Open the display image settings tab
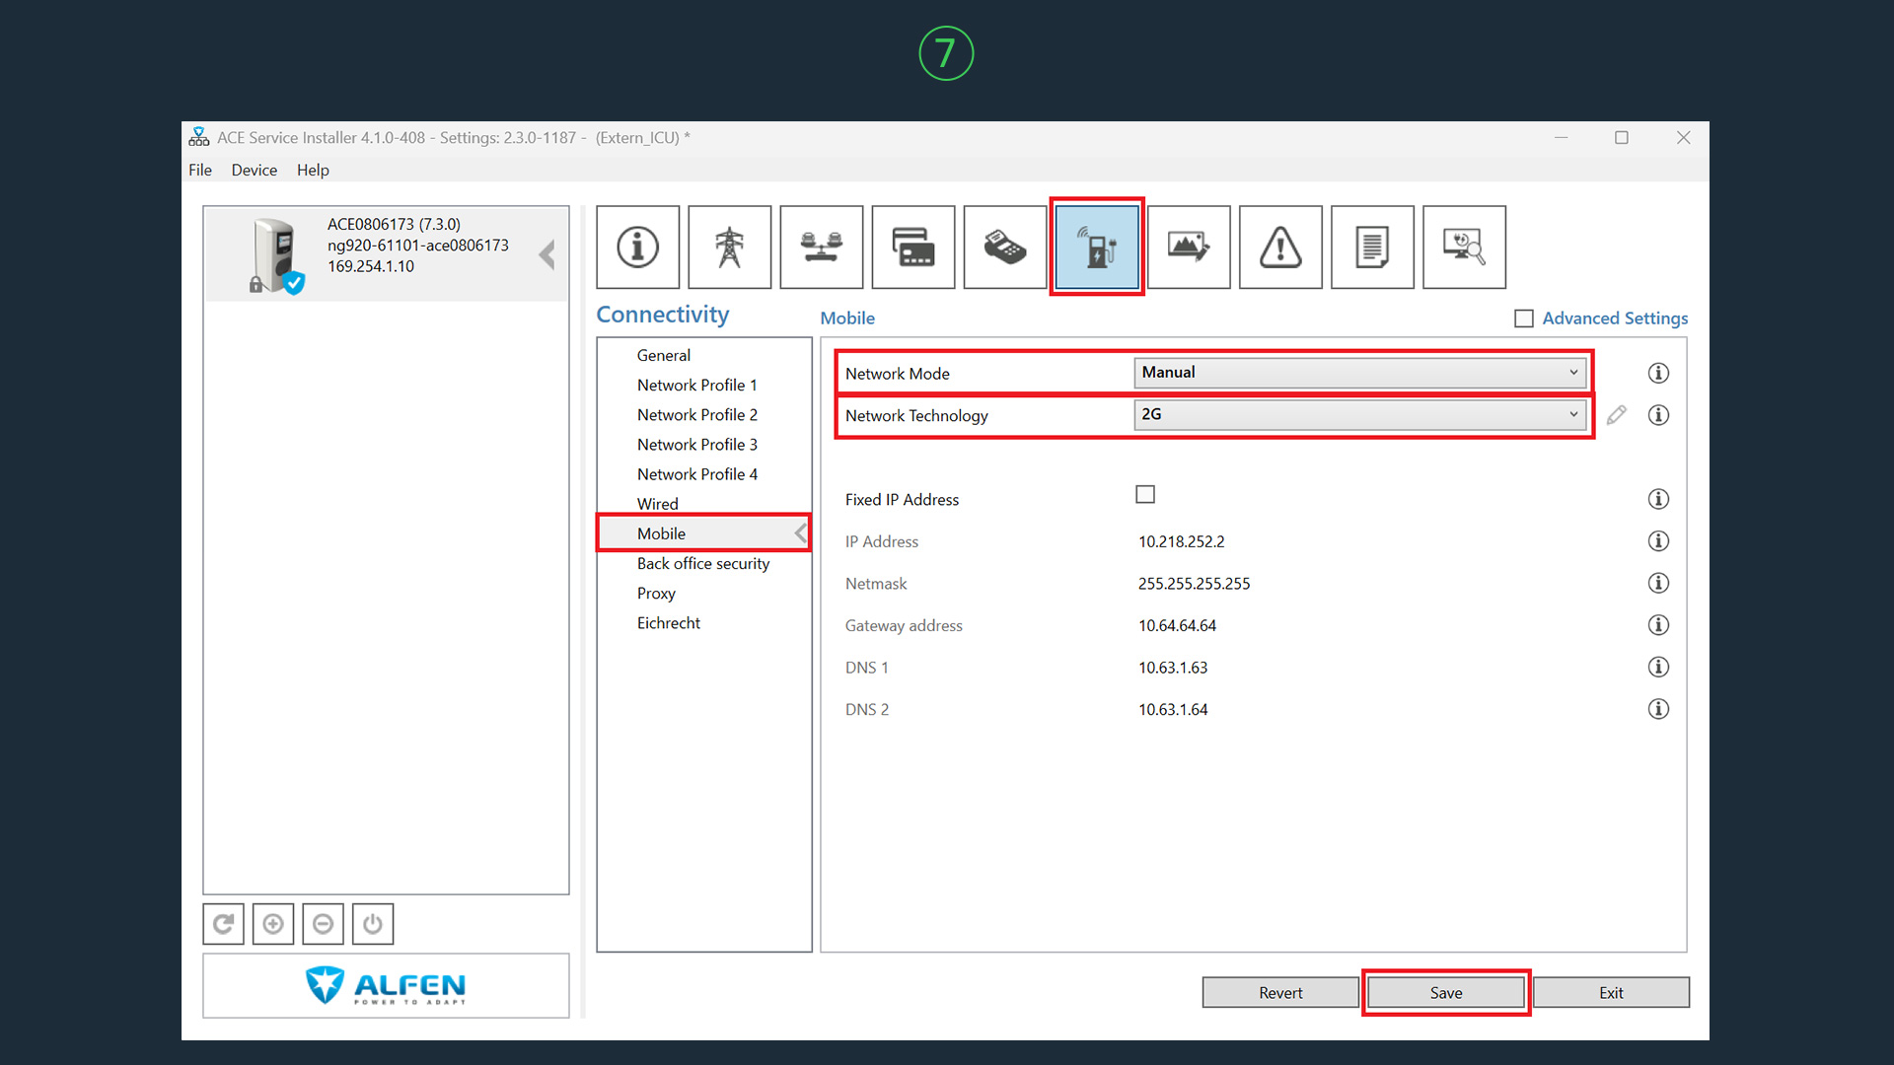 pos(1189,247)
